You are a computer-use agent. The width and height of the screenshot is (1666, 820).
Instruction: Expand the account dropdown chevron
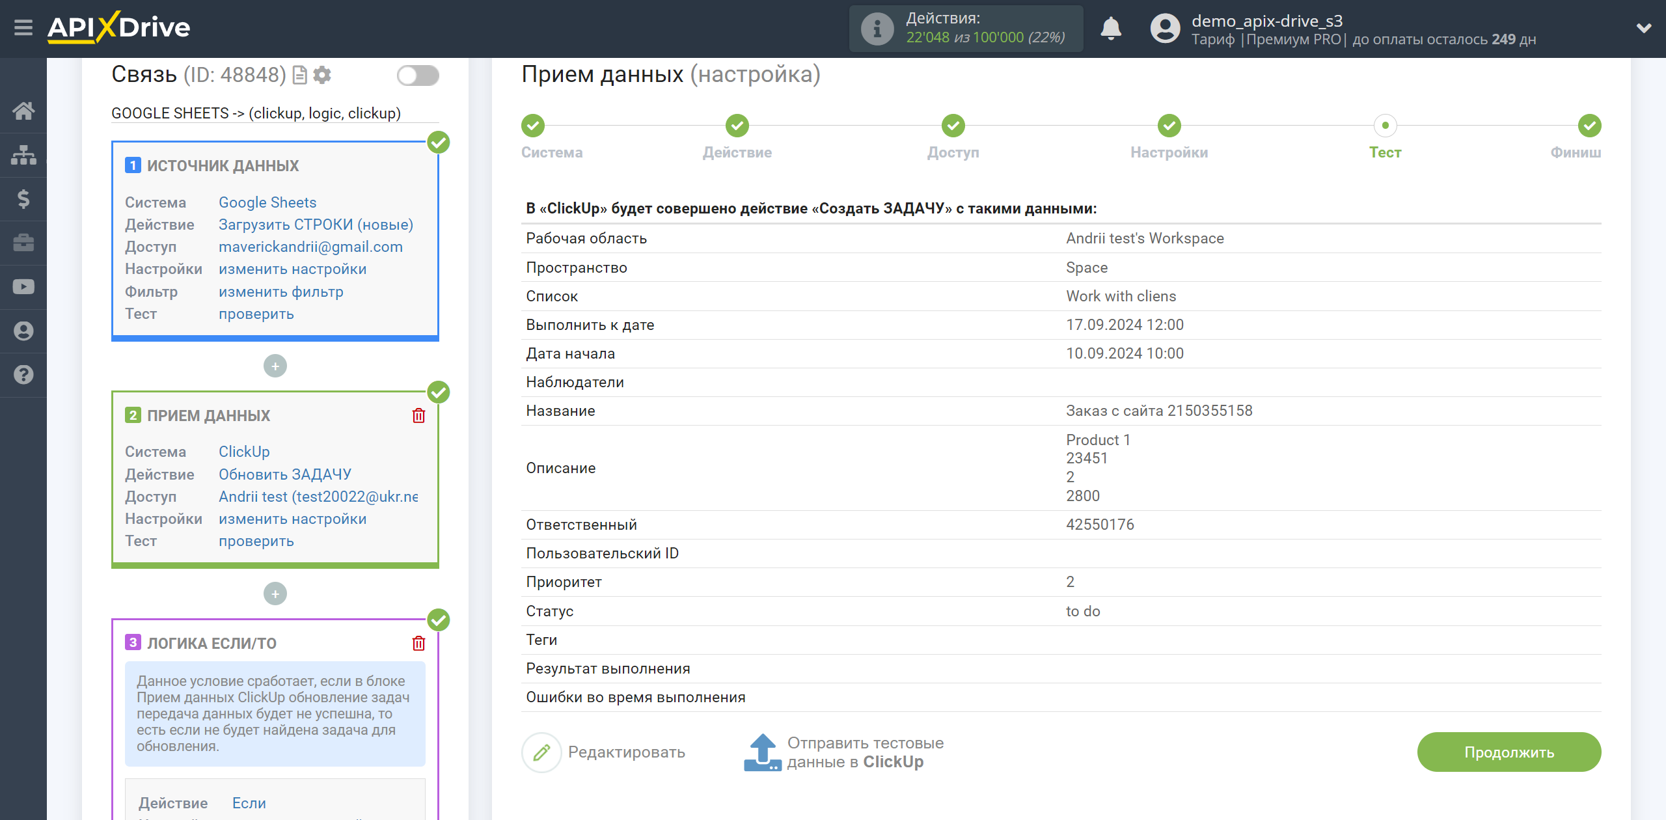[x=1644, y=28]
